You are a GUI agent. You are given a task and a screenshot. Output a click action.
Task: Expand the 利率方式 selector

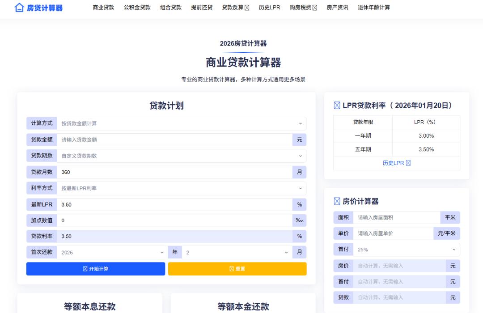(x=181, y=188)
